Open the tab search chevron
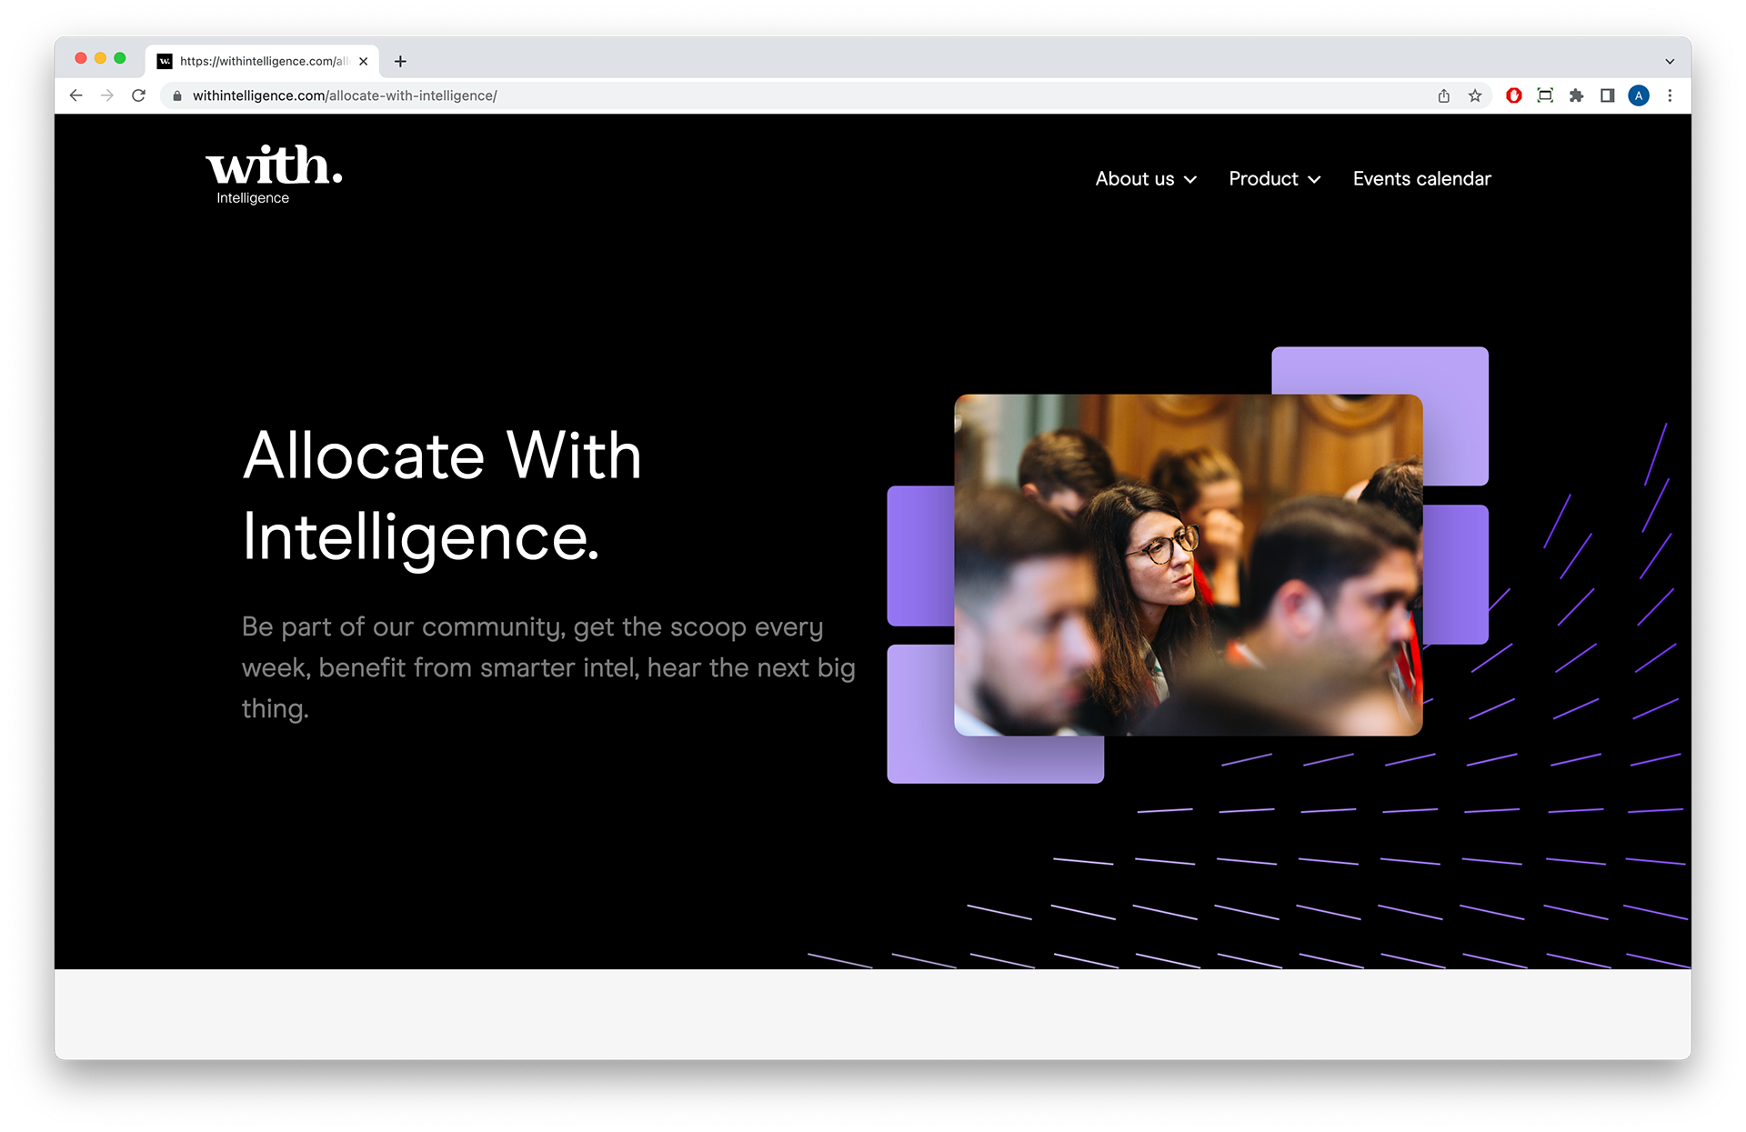Viewport: 1746px width, 1132px height. (1670, 62)
